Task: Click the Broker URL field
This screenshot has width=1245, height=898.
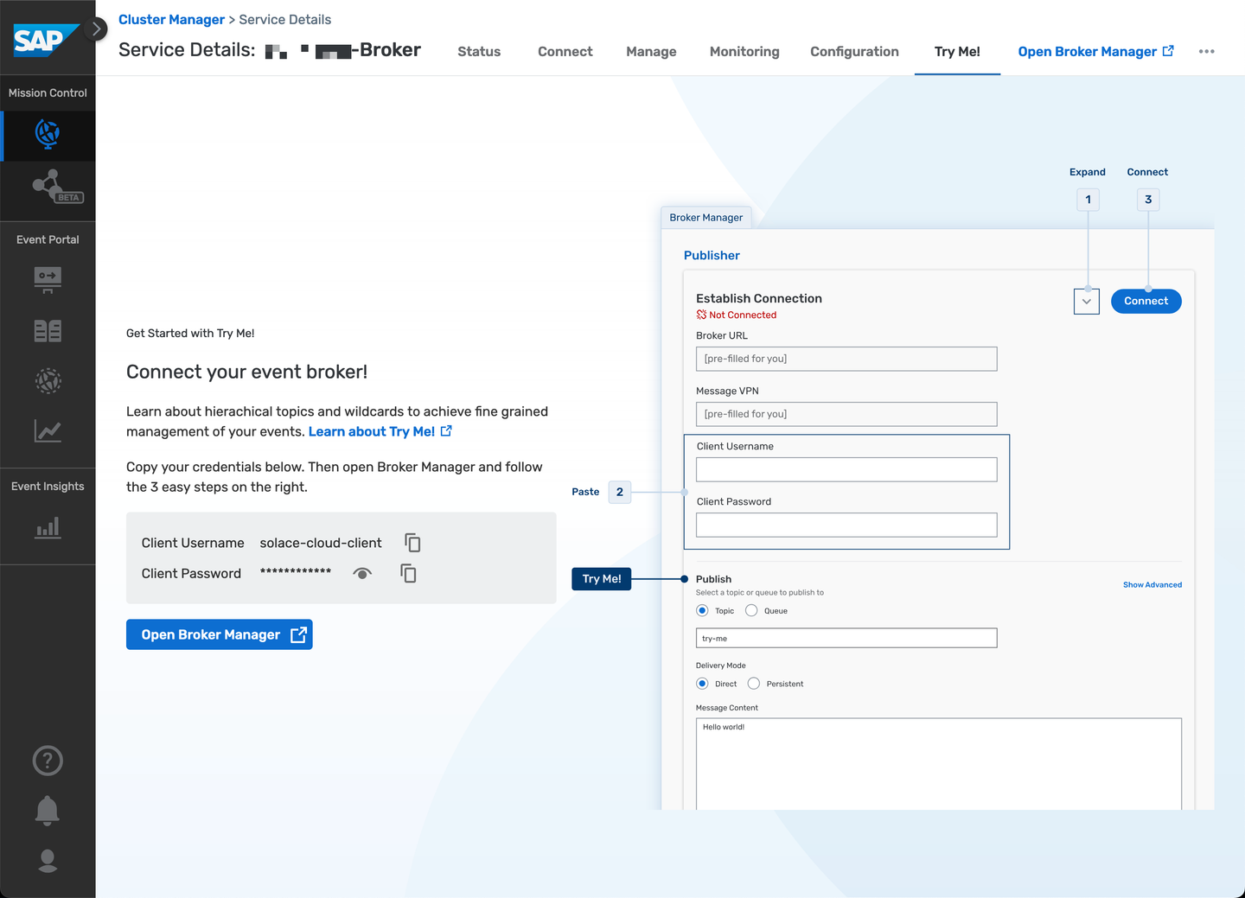Action: pyautogui.click(x=846, y=359)
